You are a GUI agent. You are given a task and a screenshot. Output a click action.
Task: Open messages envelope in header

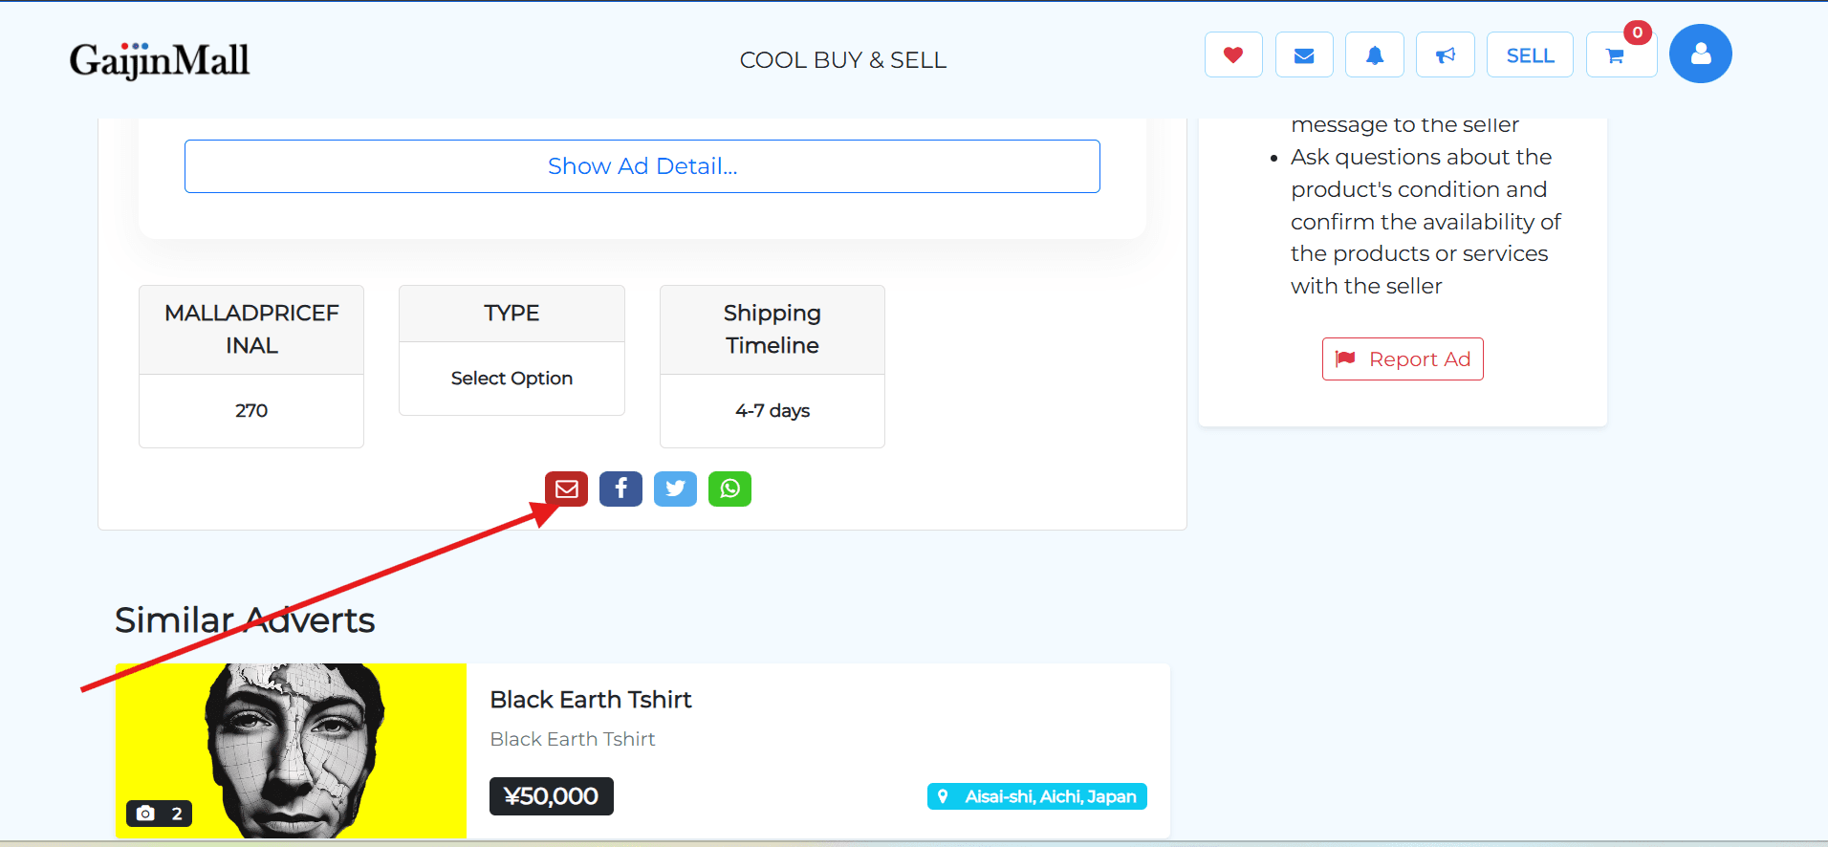1304,54
